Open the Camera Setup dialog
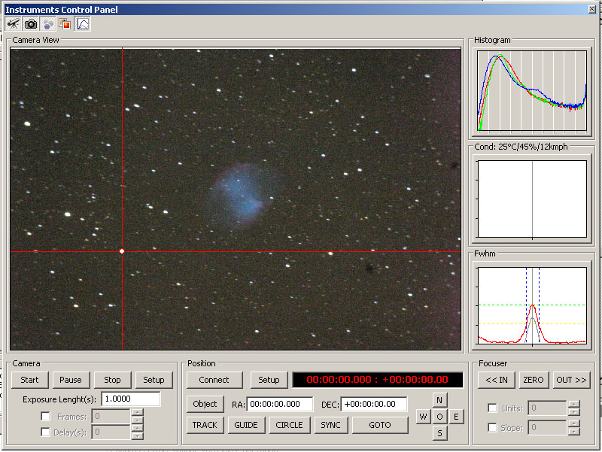Screen dimensions: 602x452 (x=154, y=380)
